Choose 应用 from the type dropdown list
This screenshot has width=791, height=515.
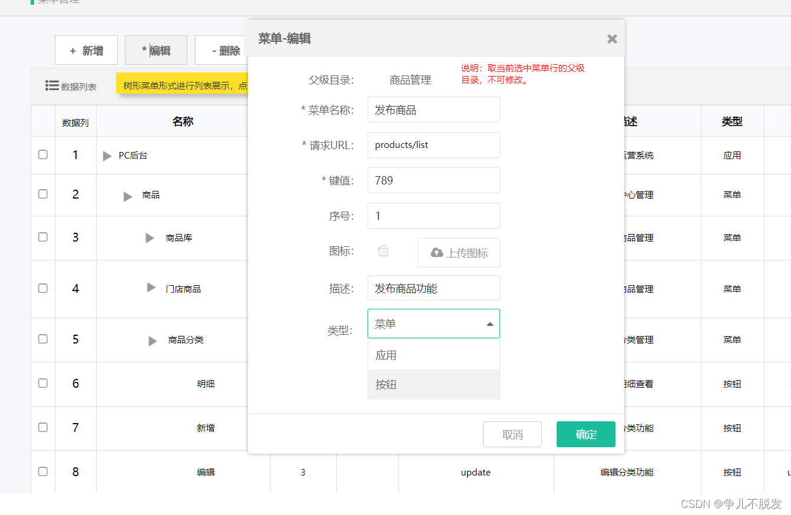click(433, 355)
